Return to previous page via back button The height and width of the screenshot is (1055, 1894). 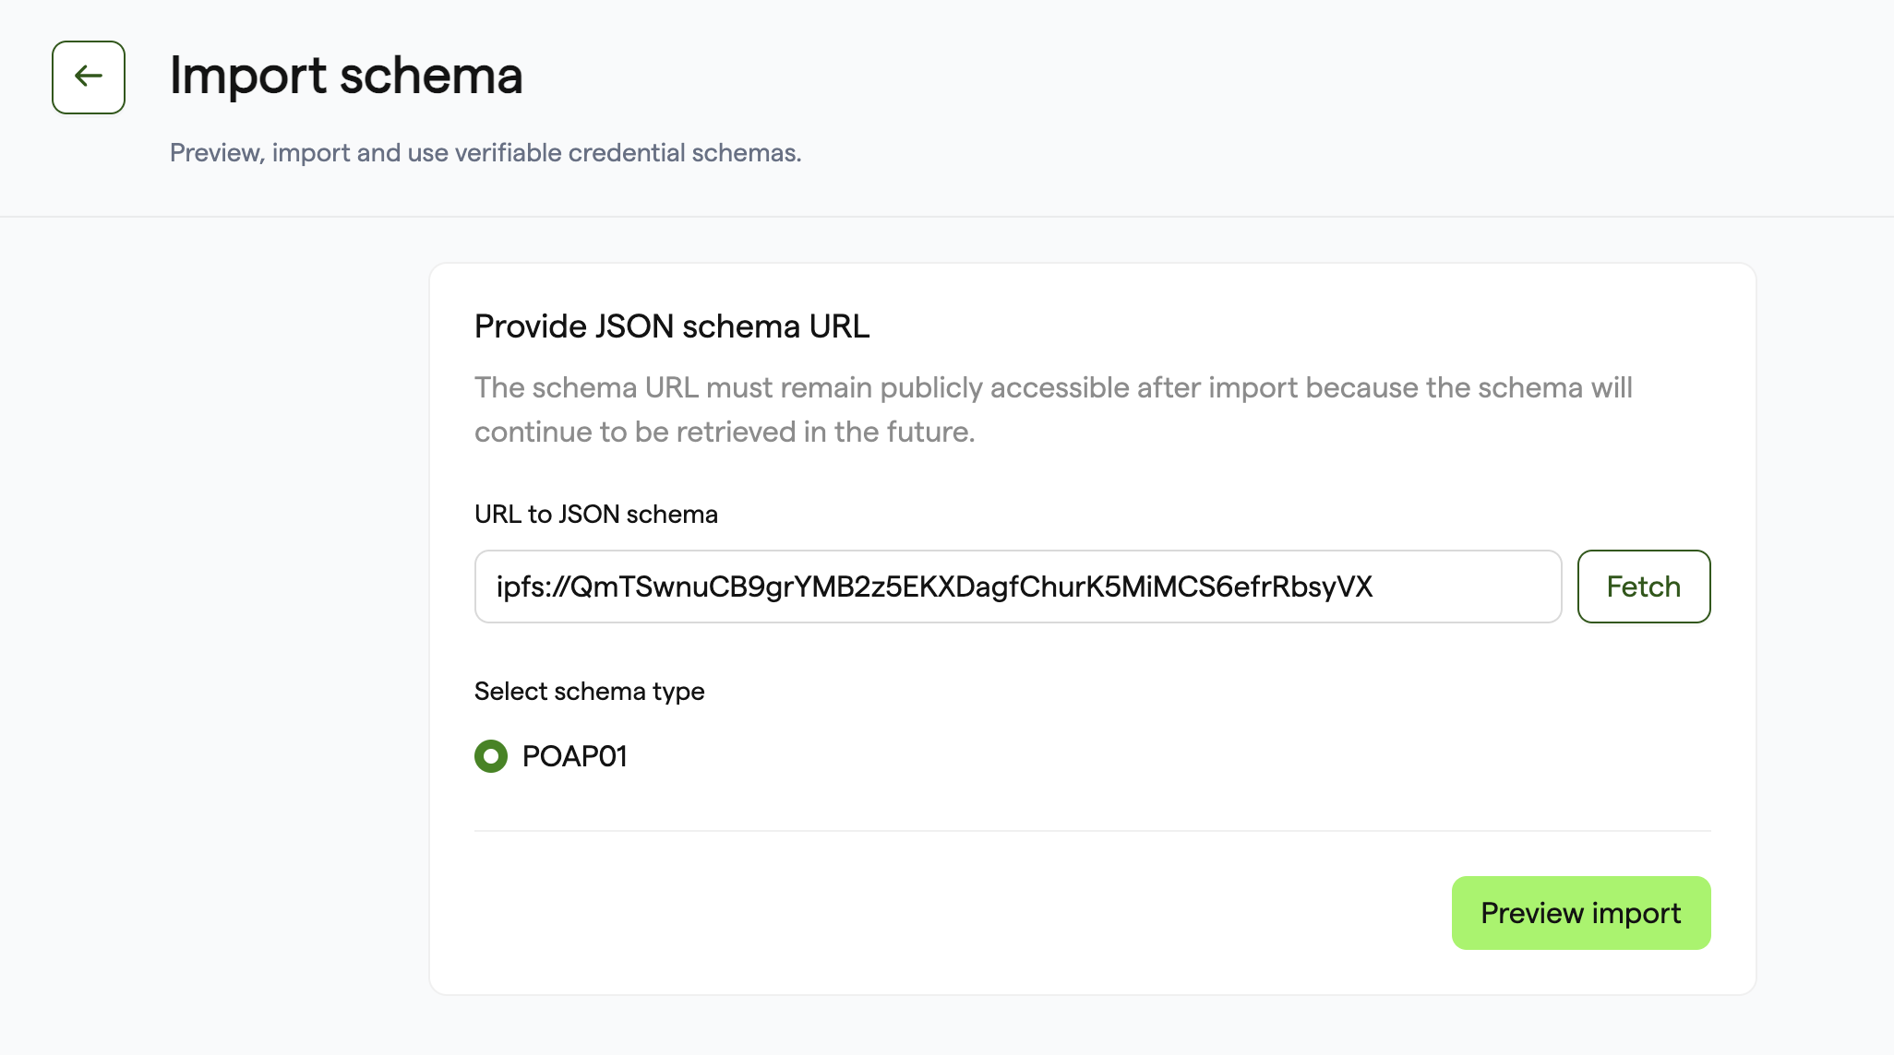[89, 77]
